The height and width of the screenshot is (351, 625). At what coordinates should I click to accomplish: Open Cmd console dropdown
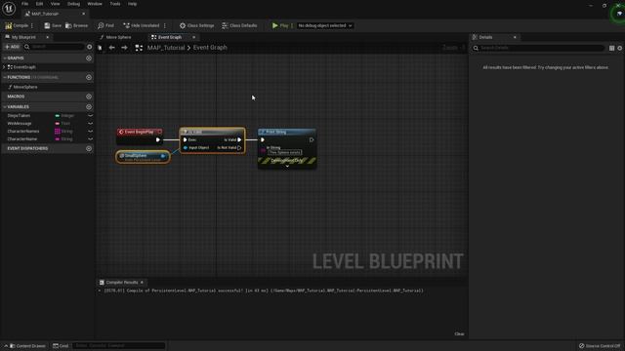click(x=61, y=346)
